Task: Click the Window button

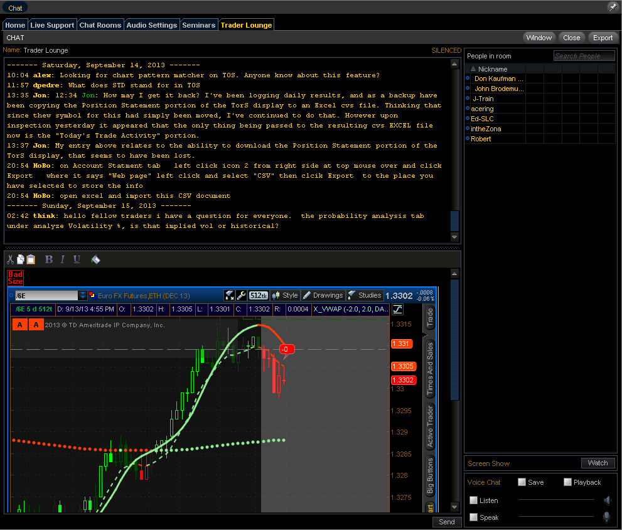Action: coord(539,38)
